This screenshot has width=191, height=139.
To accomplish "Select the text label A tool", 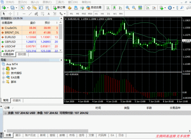I will pos(49,14).
